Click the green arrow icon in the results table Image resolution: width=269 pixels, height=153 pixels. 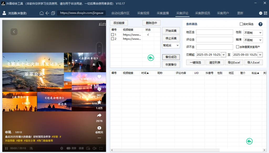[250, 141]
